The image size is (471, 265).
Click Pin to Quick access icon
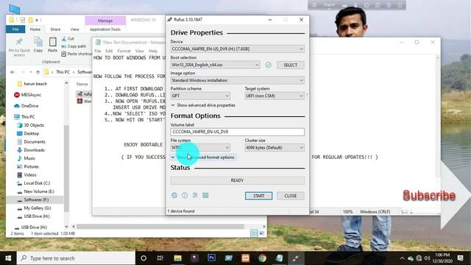pos(19,46)
